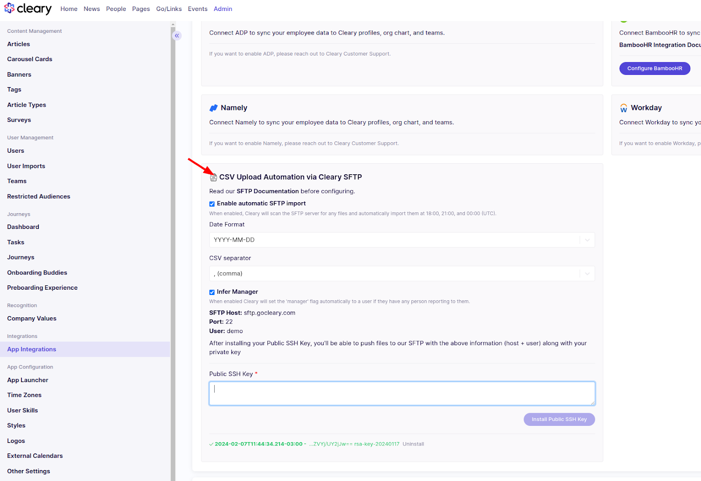Open People in top navigation

[116, 9]
